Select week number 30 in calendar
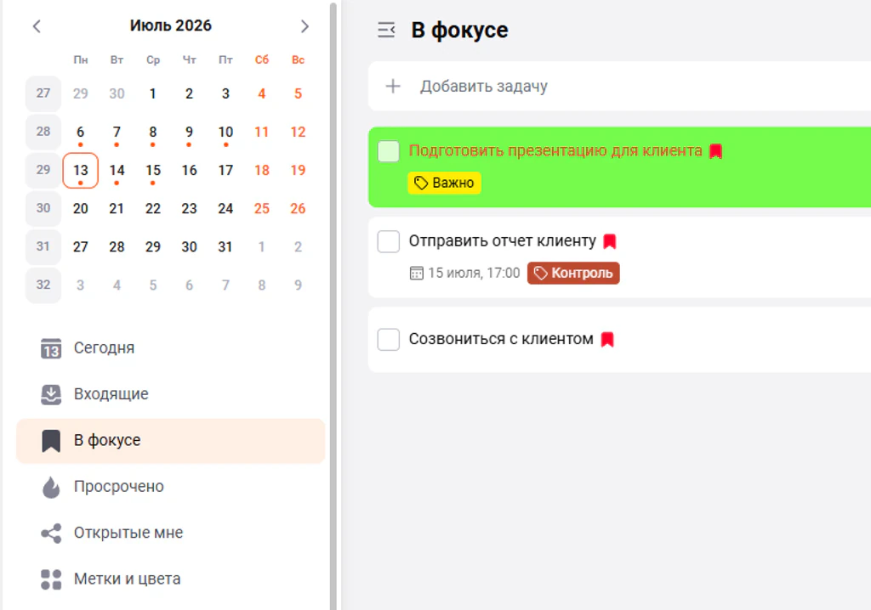The image size is (871, 610). (x=43, y=208)
